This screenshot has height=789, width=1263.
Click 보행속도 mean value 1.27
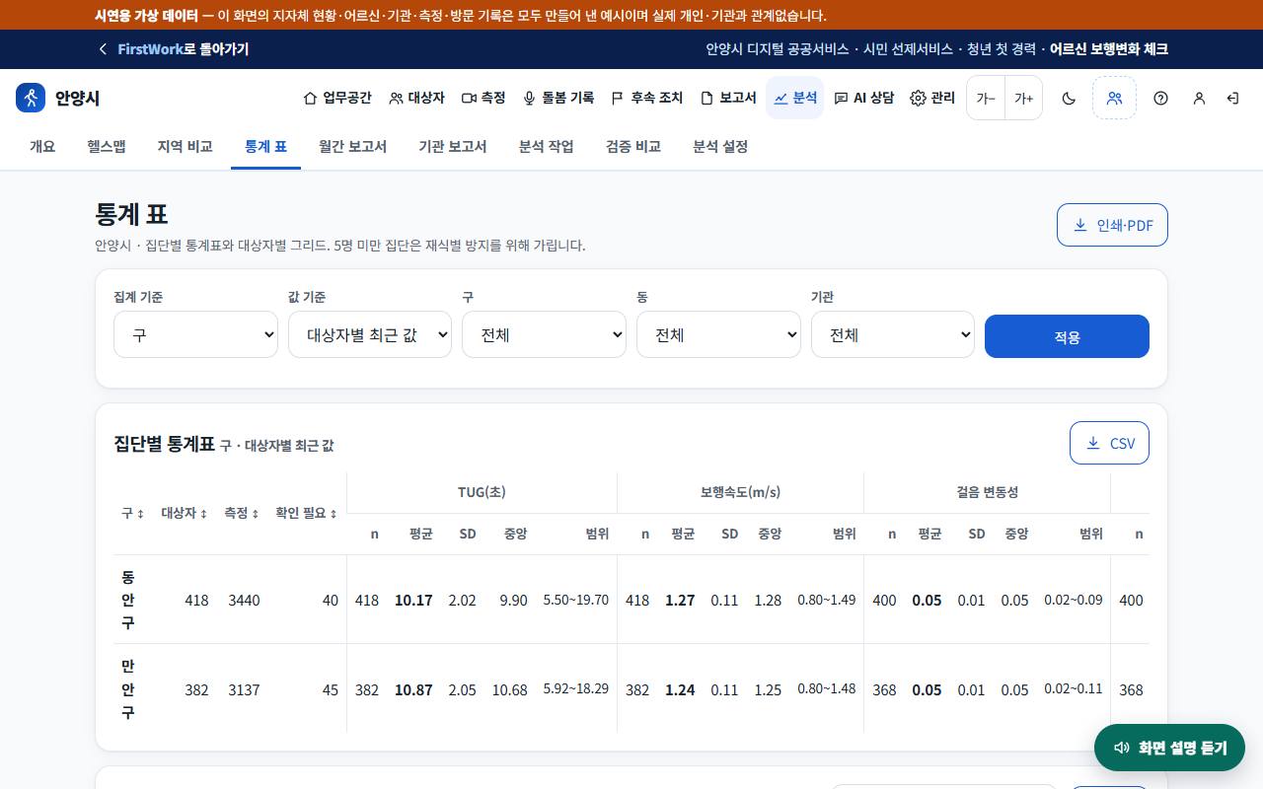(x=680, y=600)
